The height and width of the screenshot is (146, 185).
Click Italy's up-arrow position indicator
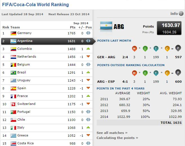(88, 127)
